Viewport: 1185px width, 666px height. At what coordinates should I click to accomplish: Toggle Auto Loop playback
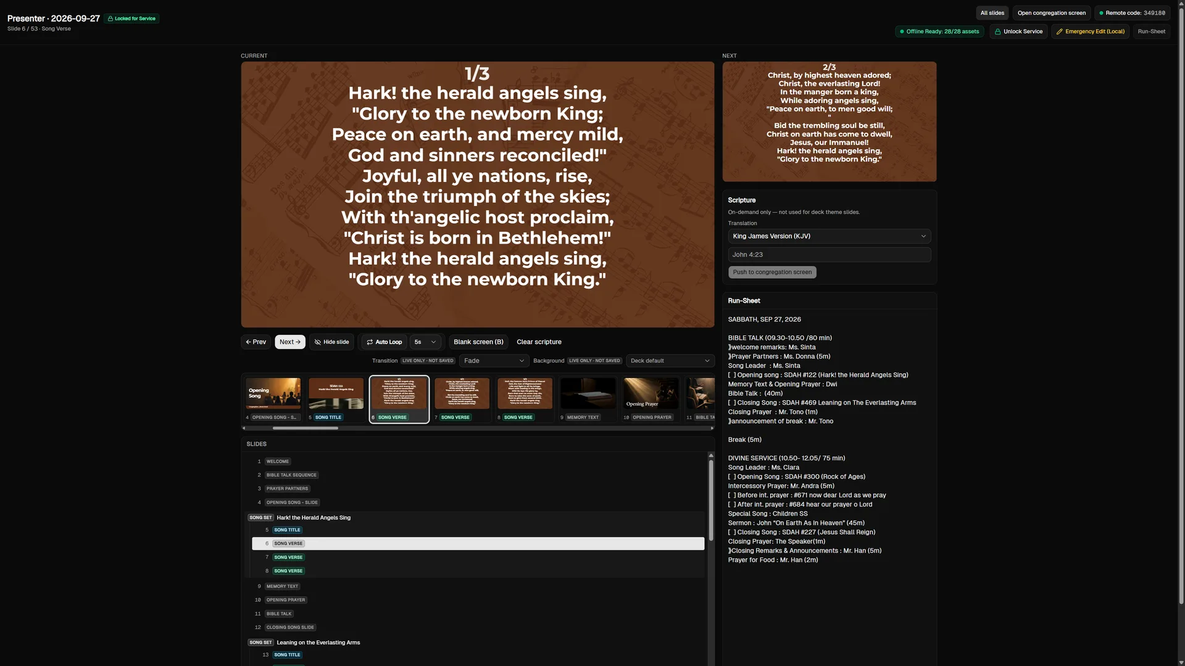pyautogui.click(x=384, y=342)
